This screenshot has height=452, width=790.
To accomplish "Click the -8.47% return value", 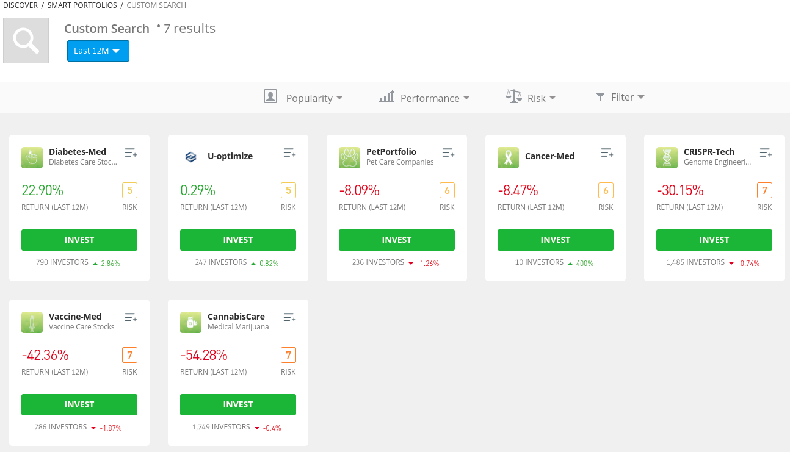I will 518,190.
